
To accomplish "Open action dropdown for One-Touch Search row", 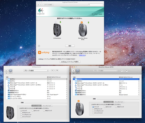I will click(x=67, y=95).
